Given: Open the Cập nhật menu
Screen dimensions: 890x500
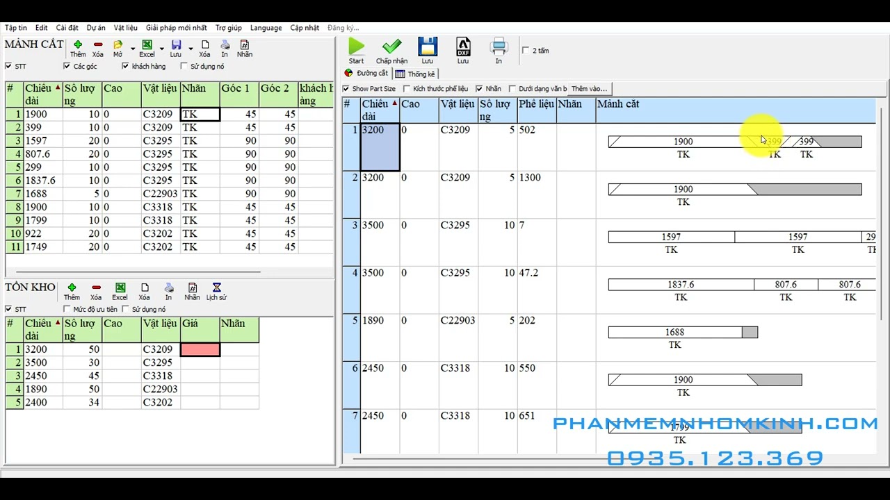Looking at the screenshot, I should [x=305, y=28].
